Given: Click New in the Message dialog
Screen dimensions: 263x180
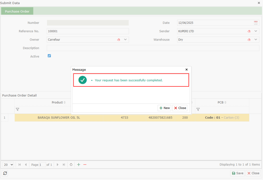Looking at the screenshot, I should click(164, 108).
